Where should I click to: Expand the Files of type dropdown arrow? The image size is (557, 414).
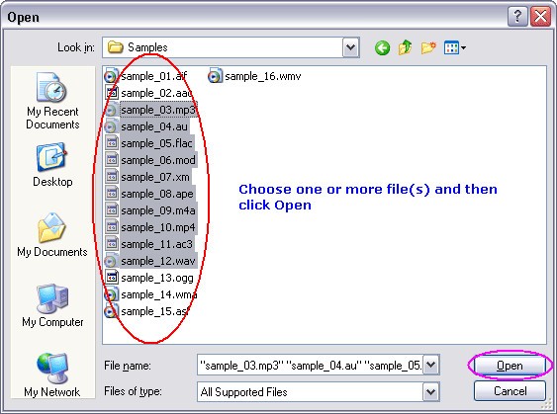click(x=431, y=391)
